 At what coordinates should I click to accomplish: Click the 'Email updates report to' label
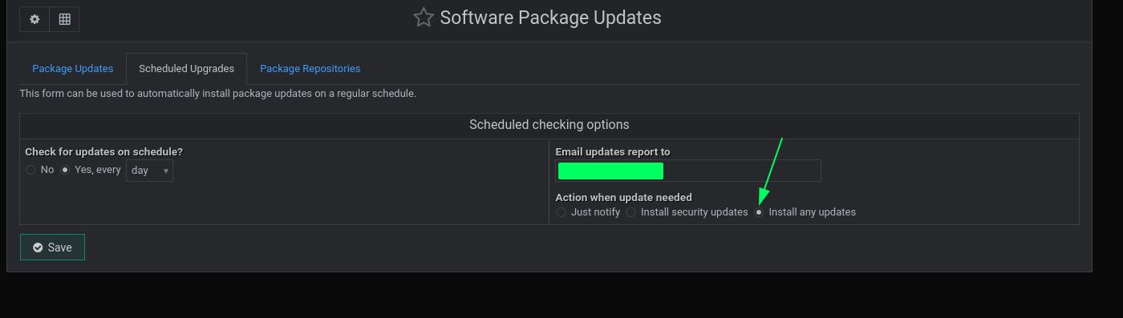point(613,151)
